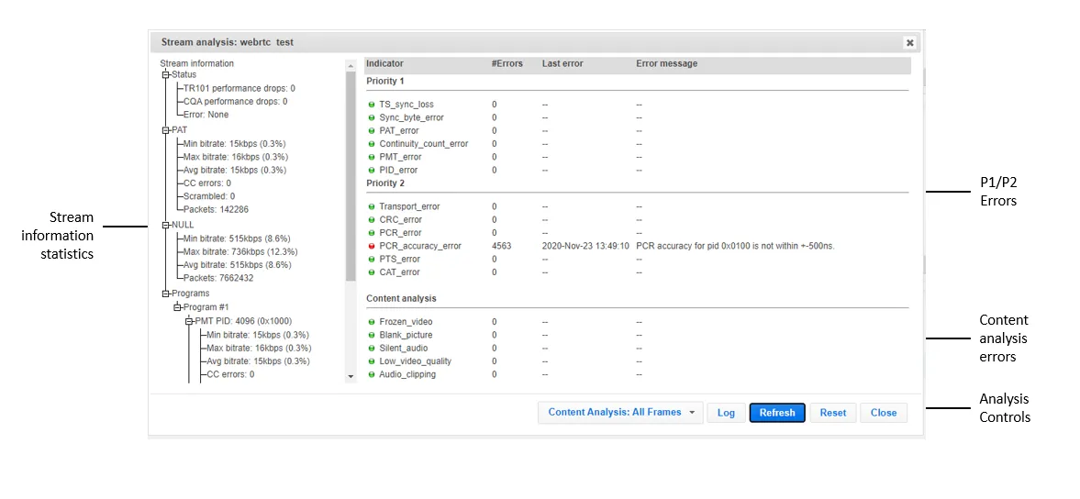This screenshot has width=1080, height=499.
Task: Click the green status dot beside Transport_error
Action: [x=372, y=206]
